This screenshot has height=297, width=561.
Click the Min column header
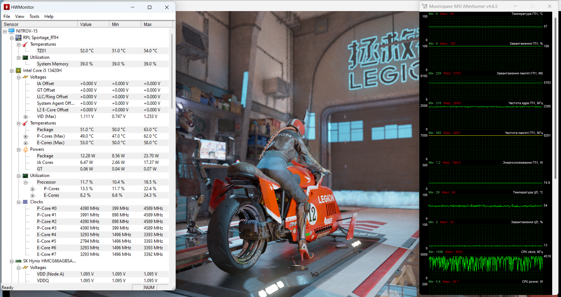click(x=125, y=24)
